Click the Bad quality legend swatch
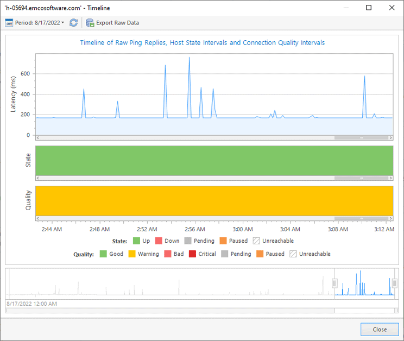Image resolution: width=404 pixels, height=341 pixels. (167, 254)
